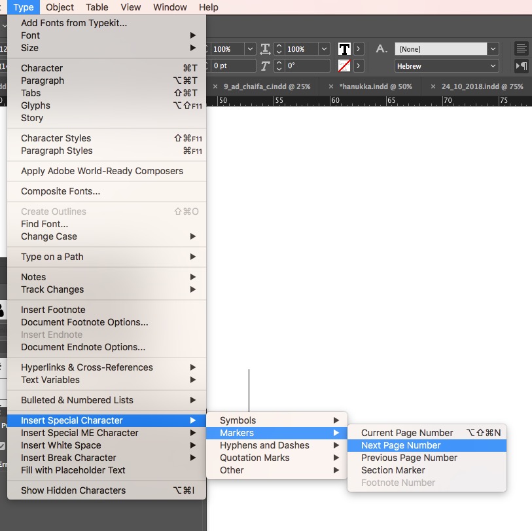The height and width of the screenshot is (531, 532).
Task: Switch to the 9_ad_chaifa_c.indd tab
Action: (x=266, y=86)
